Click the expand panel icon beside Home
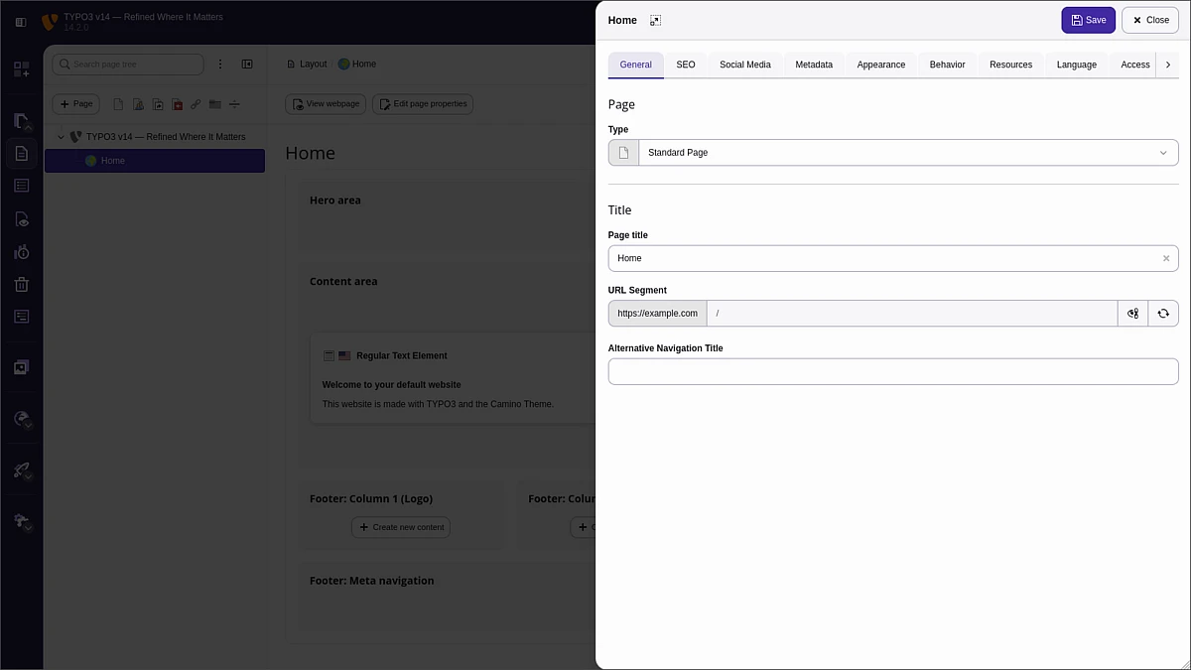 [655, 20]
